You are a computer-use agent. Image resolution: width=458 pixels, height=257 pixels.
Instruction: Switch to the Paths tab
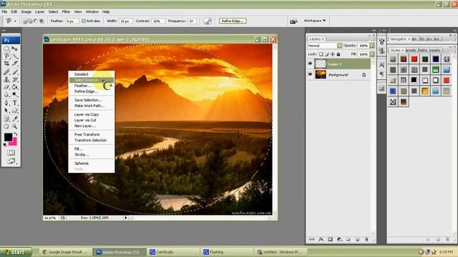tap(422, 51)
